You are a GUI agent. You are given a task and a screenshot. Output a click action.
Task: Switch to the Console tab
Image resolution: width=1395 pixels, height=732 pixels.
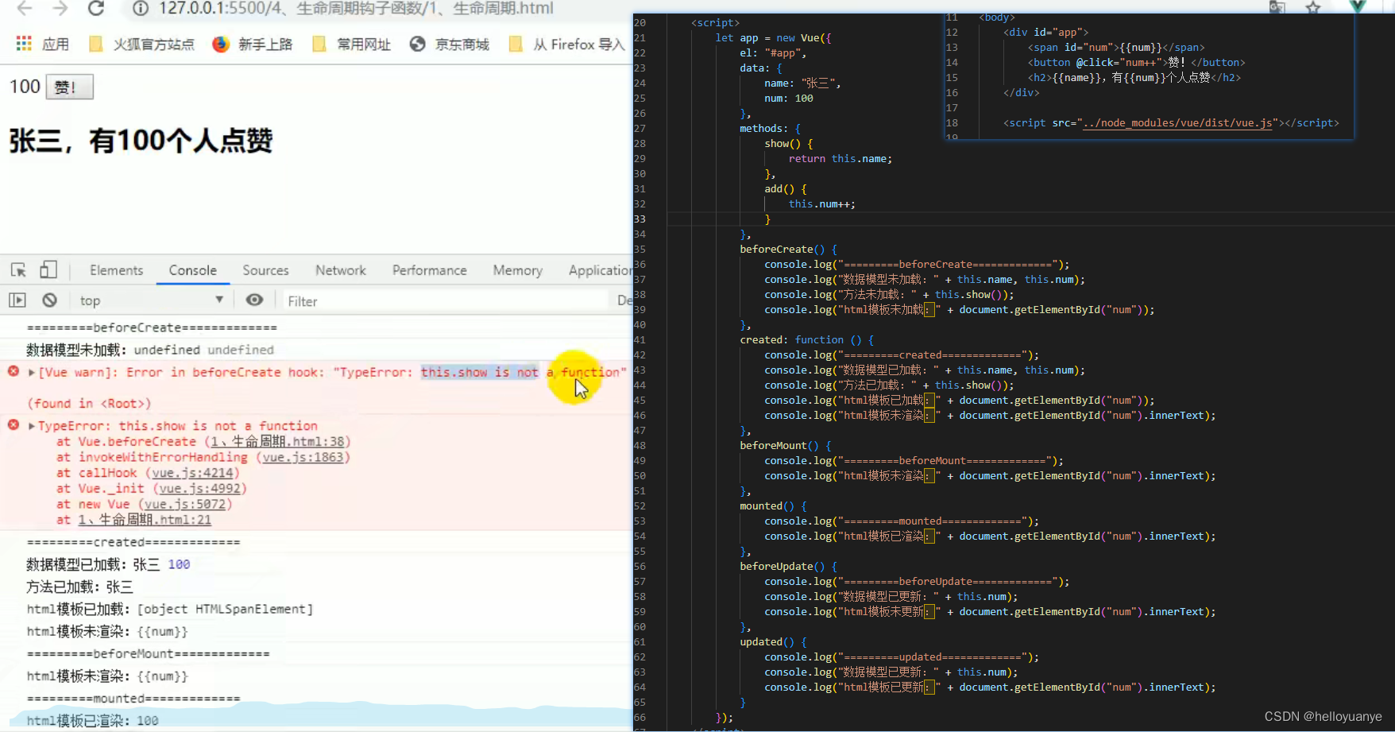[193, 270]
